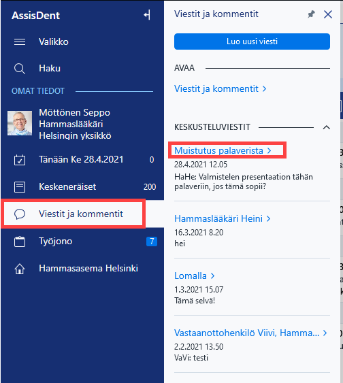Screen dimensions: 343x383
Task: Open Työjono in the sidebar
Action: click(x=82, y=242)
